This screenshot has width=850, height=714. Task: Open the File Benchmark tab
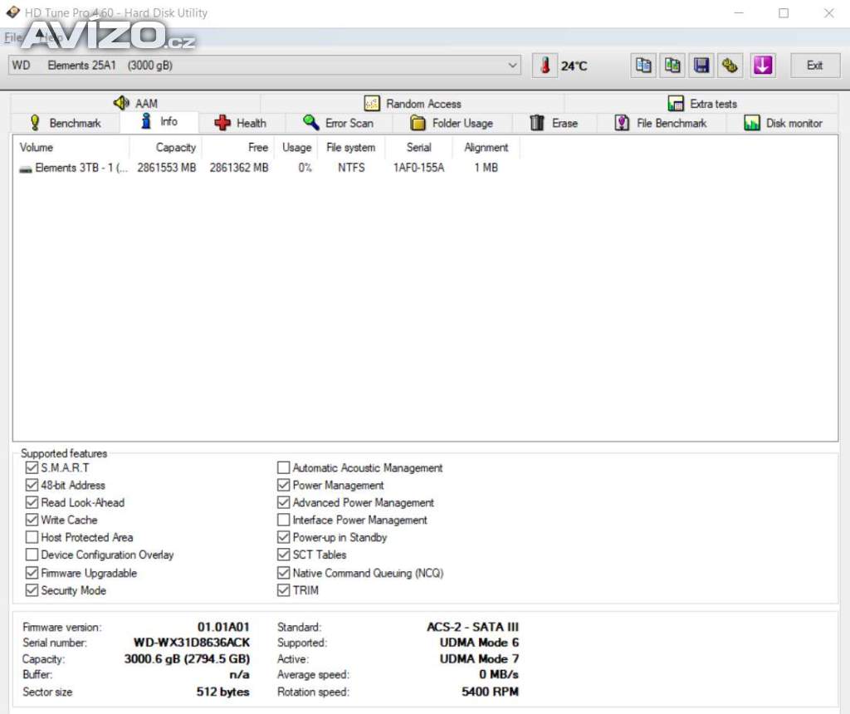point(660,123)
